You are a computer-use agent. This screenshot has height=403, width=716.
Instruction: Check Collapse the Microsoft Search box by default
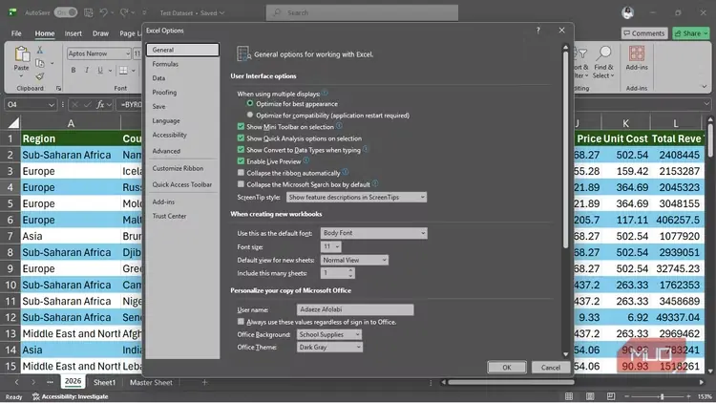(241, 184)
